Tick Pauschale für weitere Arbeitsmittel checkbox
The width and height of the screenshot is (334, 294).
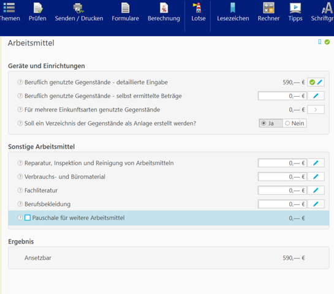[28, 217]
